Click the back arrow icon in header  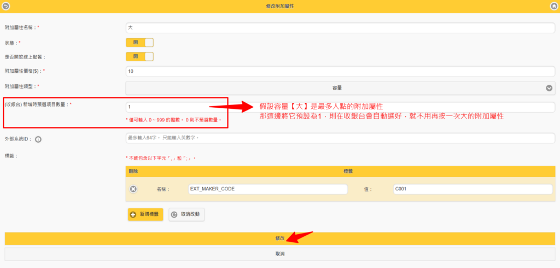[5, 6]
